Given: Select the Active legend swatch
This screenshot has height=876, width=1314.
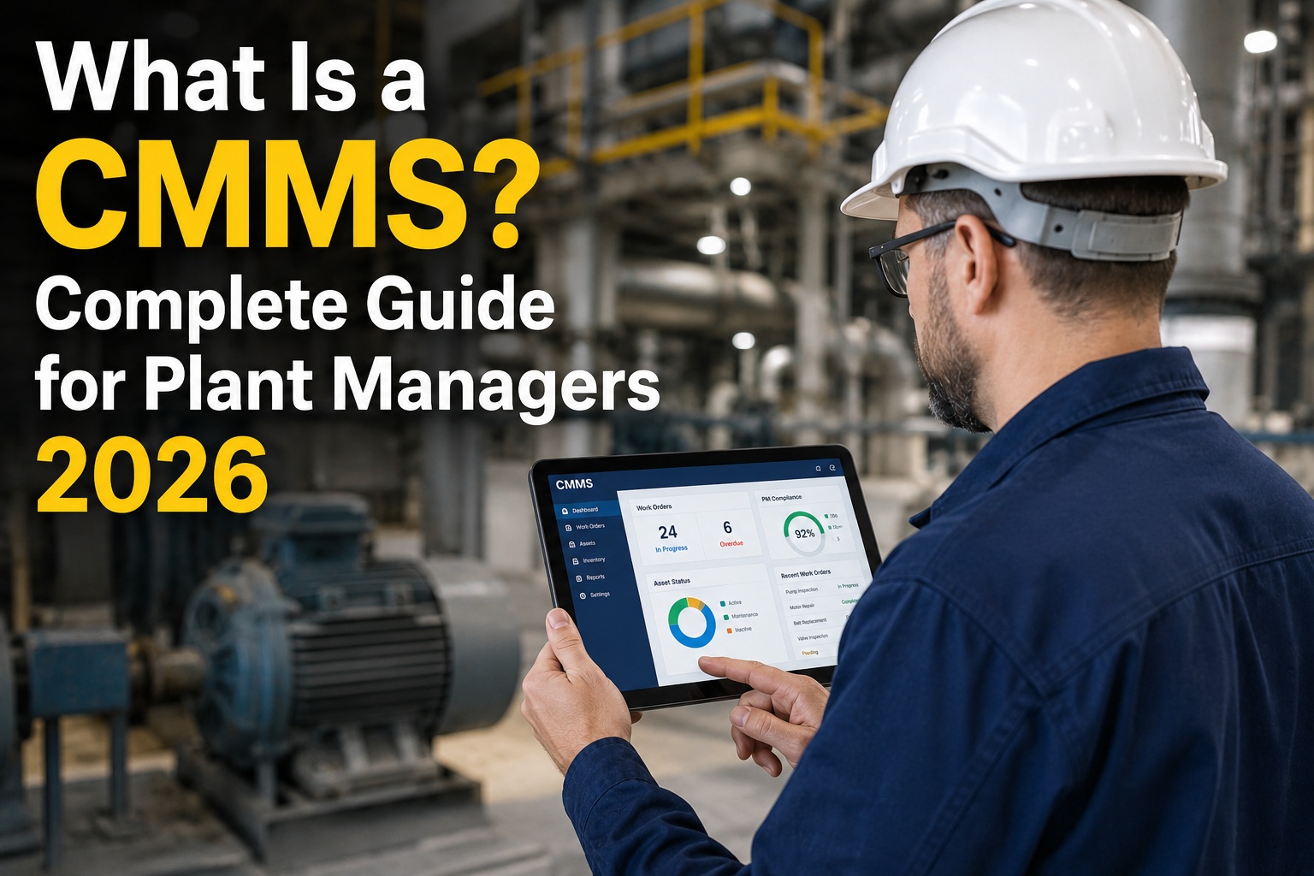Looking at the screenshot, I should click(723, 604).
